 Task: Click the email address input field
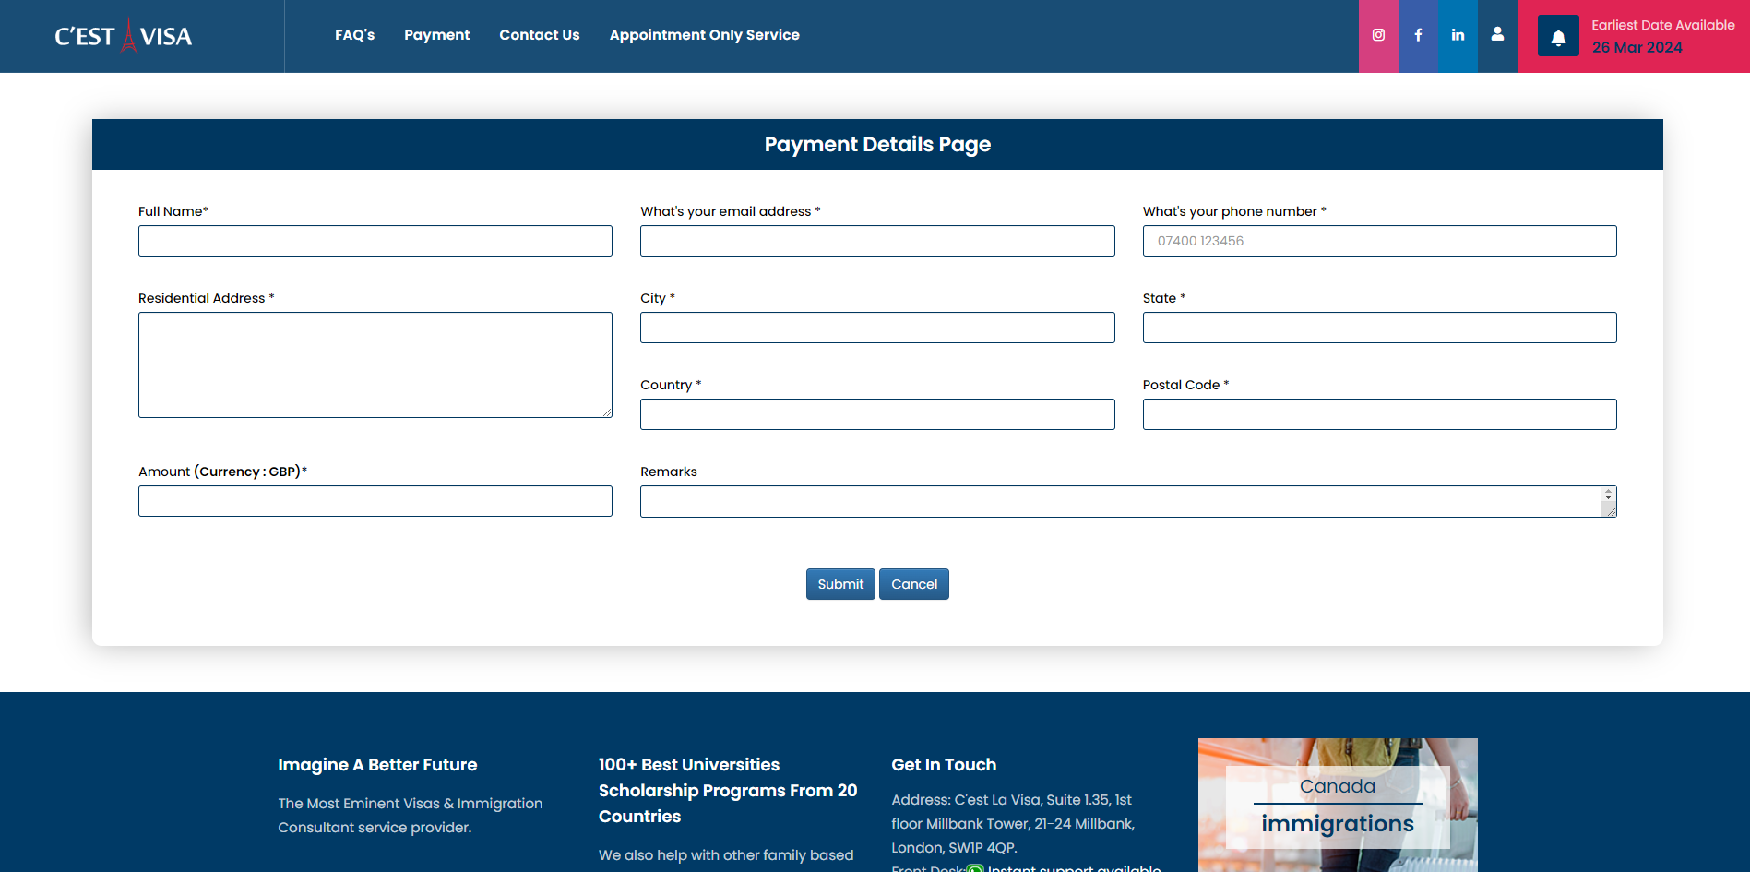(x=876, y=241)
